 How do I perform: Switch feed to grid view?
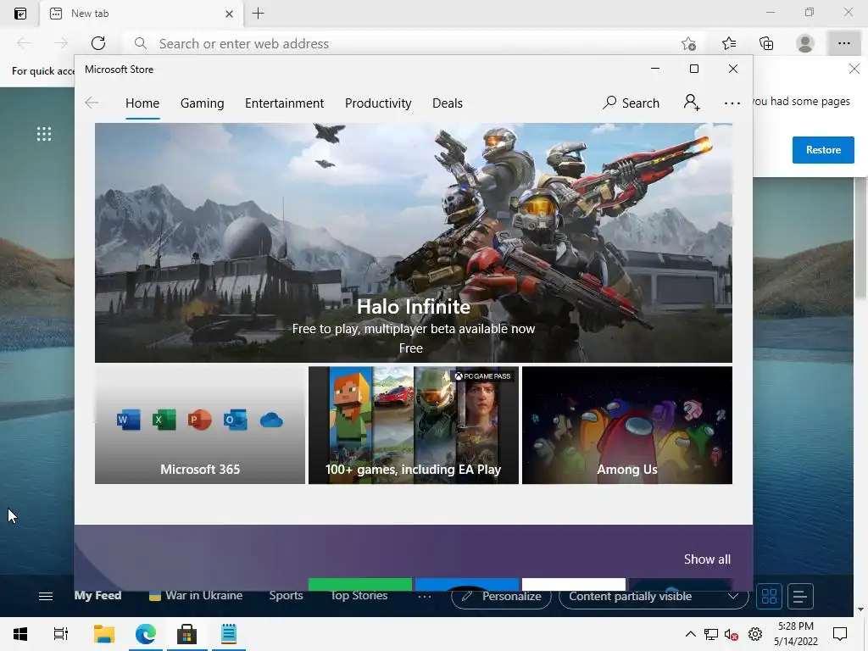point(769,596)
